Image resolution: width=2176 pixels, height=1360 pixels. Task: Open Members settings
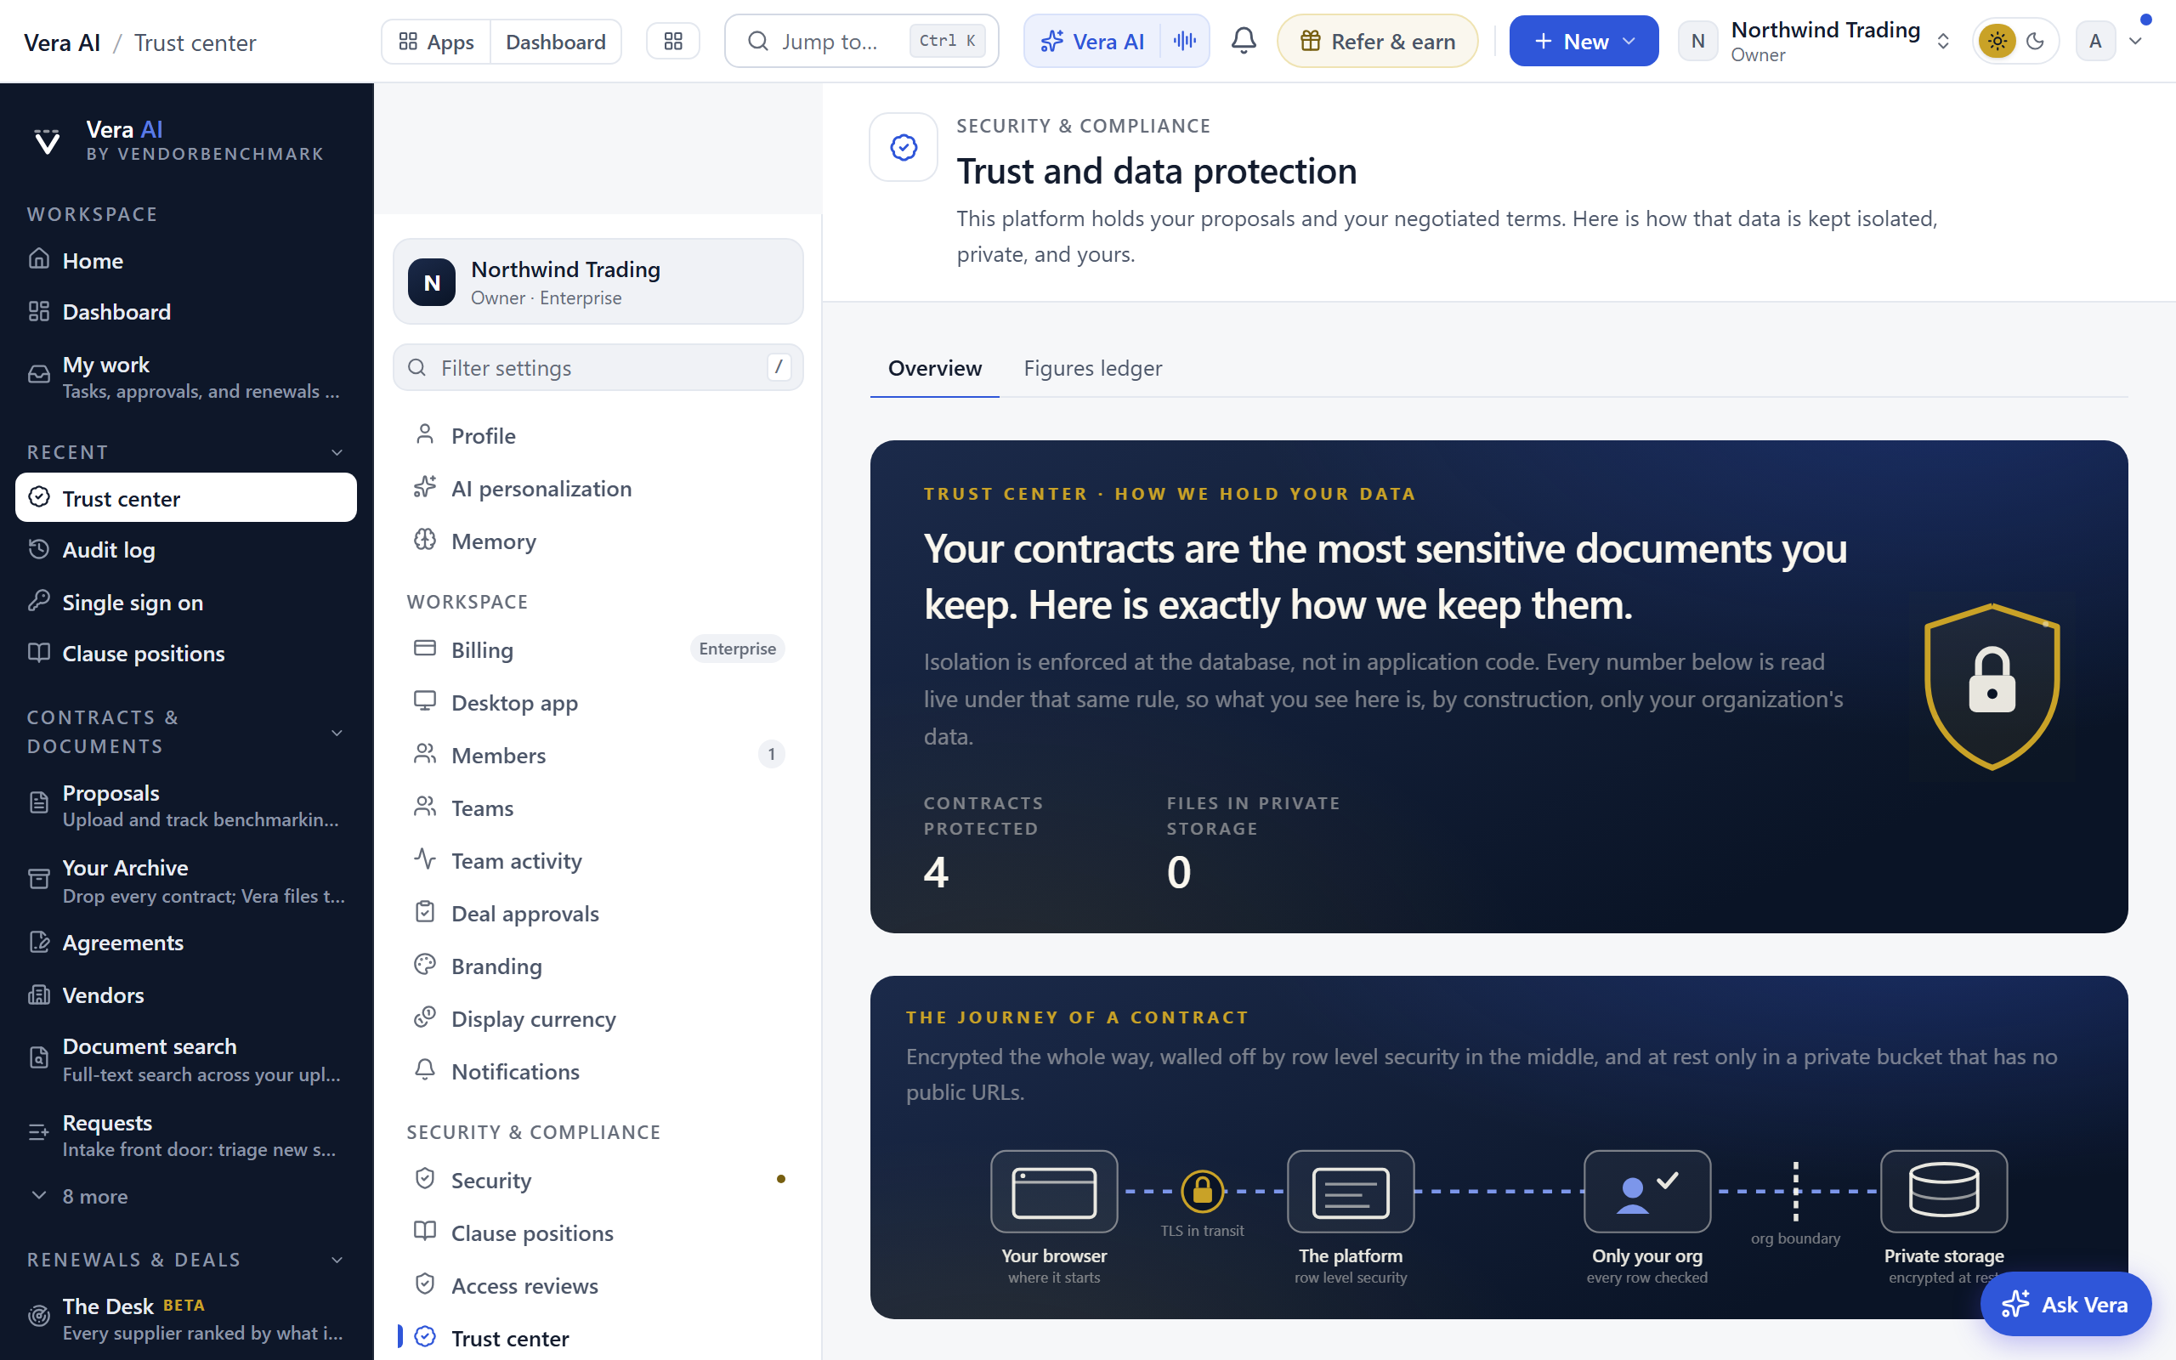598,755
